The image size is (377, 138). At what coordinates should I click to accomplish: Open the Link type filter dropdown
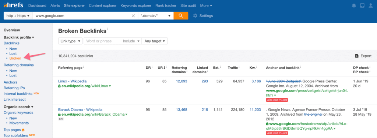pos(70,41)
